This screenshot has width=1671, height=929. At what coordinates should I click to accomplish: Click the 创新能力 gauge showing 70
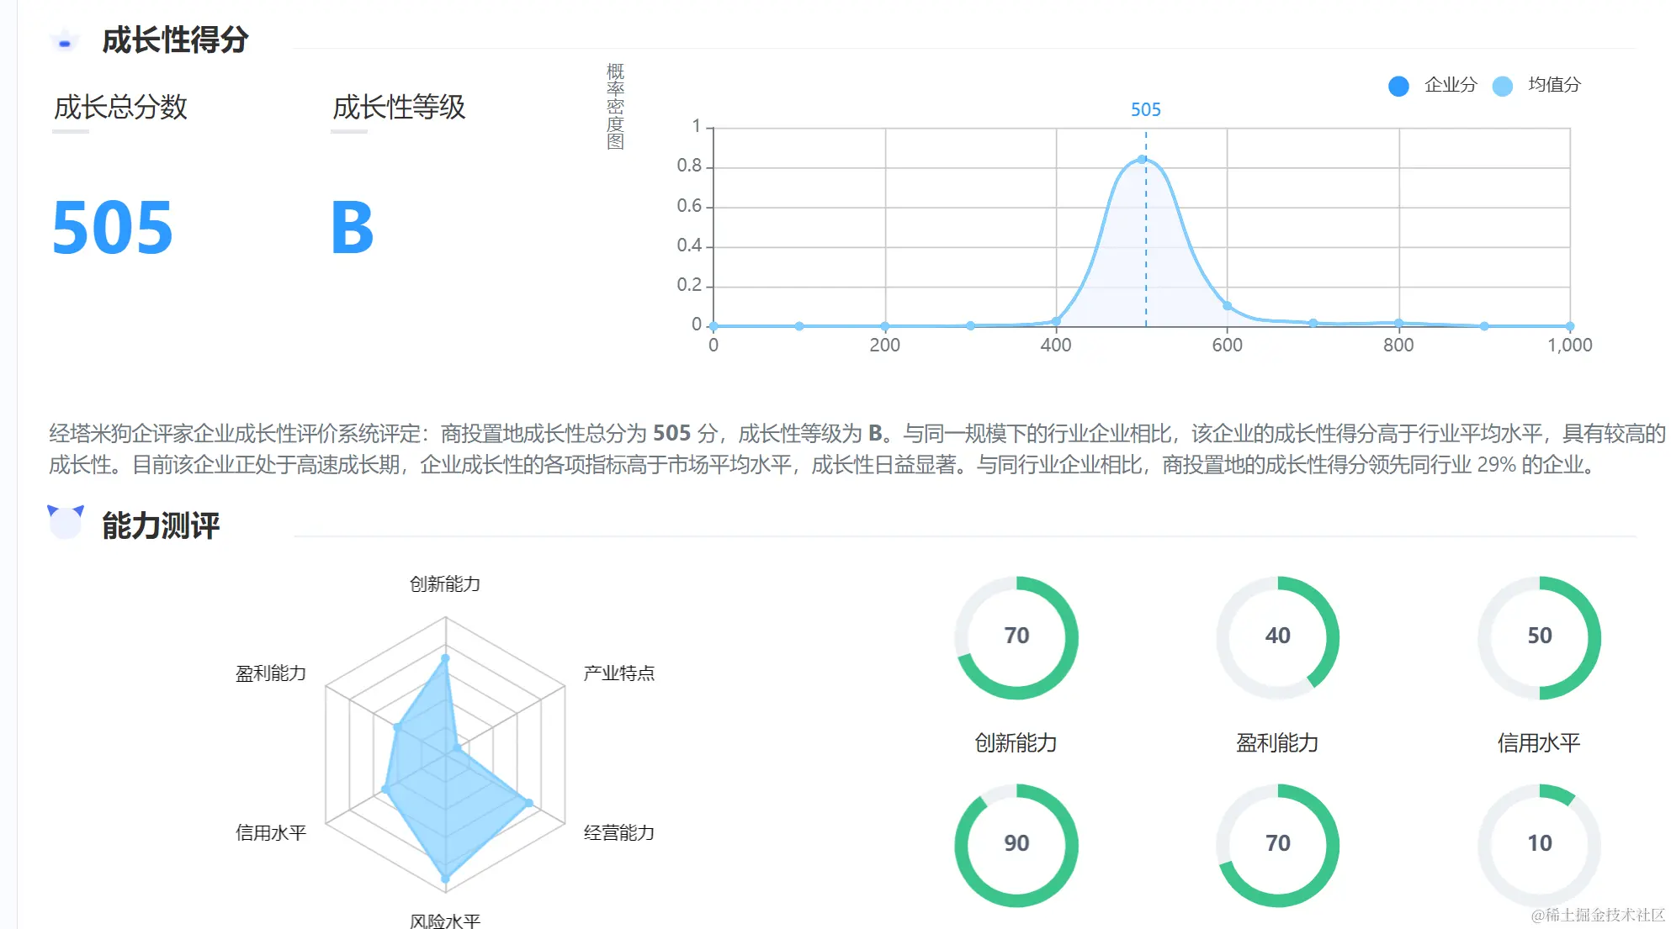[x=1016, y=636]
